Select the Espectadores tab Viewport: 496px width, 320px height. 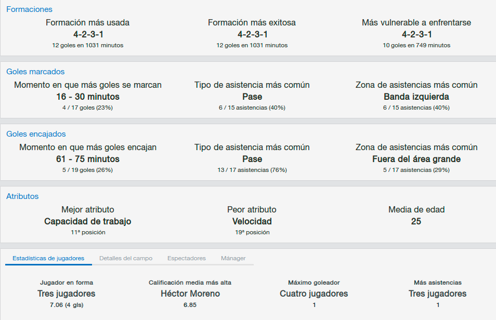[x=187, y=258]
